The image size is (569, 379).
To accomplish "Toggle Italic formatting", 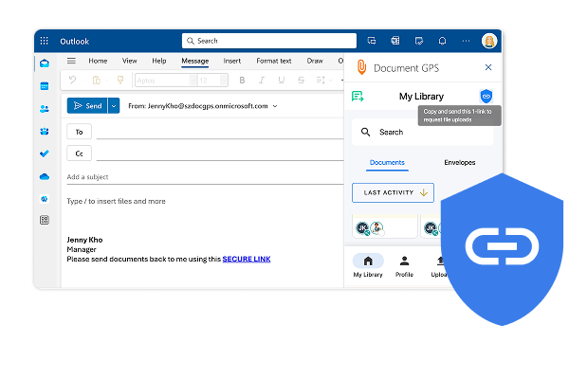I will [x=262, y=81].
